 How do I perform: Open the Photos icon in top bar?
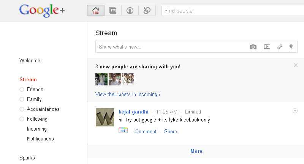pos(113,11)
